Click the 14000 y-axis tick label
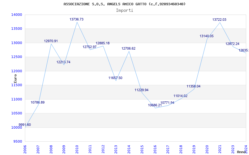The width and height of the screenshot is (249, 155). tap(16, 15)
